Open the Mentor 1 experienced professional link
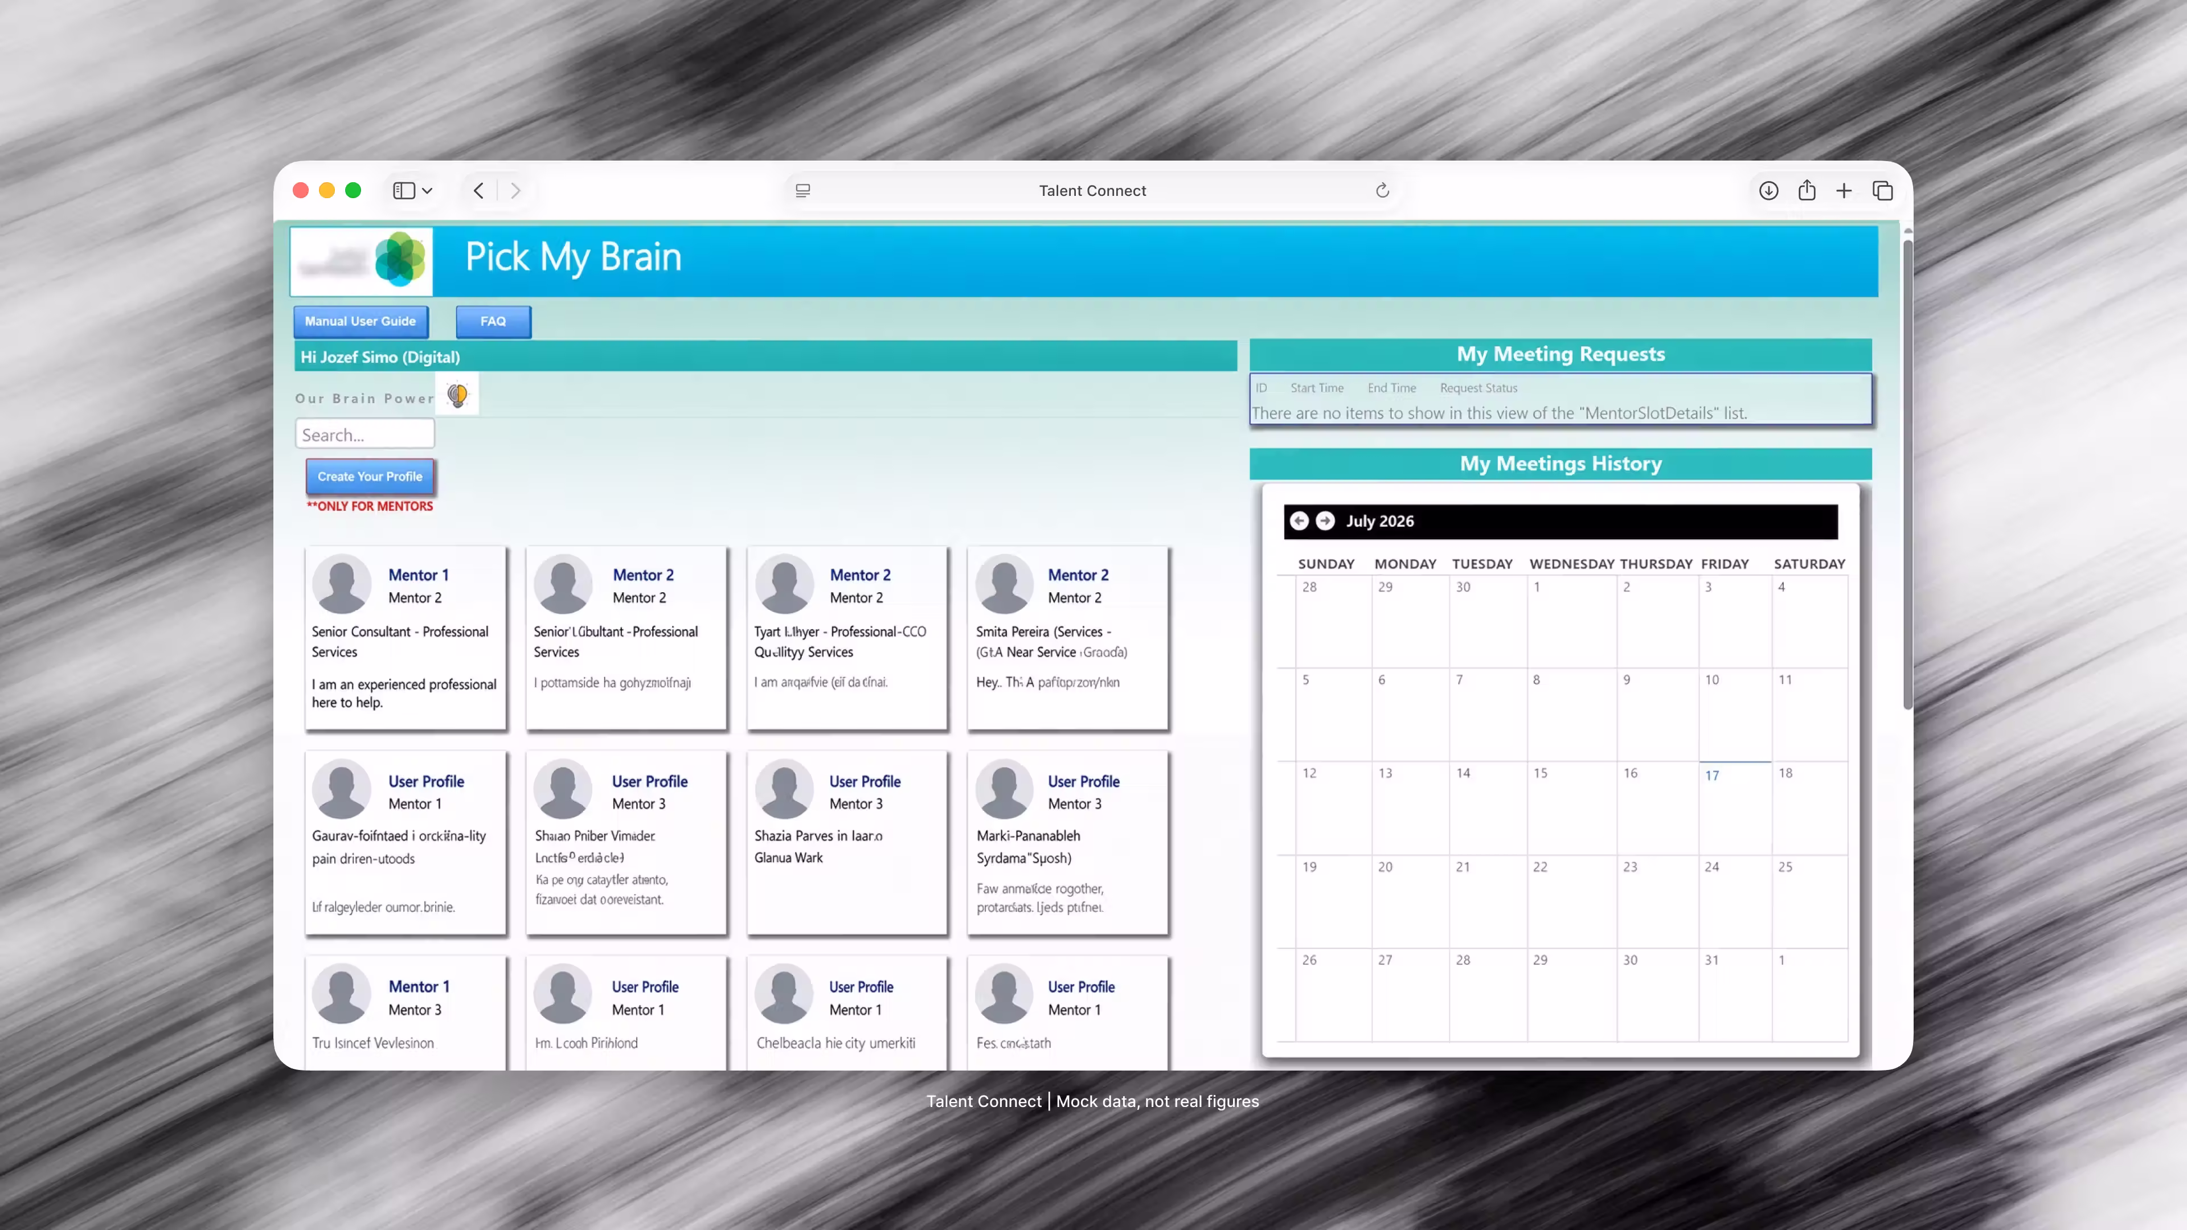Viewport: 2187px width, 1230px height. pos(419,575)
